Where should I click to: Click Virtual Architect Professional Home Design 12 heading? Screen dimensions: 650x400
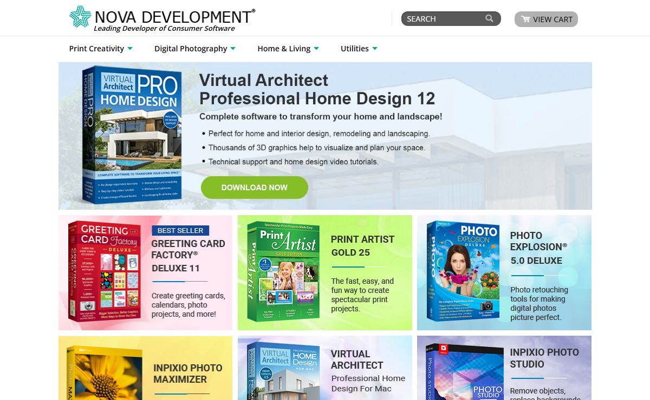click(317, 89)
